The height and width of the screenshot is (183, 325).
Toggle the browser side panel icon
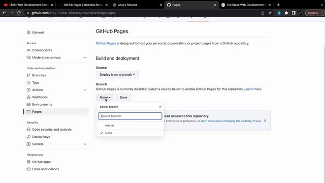pyautogui.click(x=294, y=13)
